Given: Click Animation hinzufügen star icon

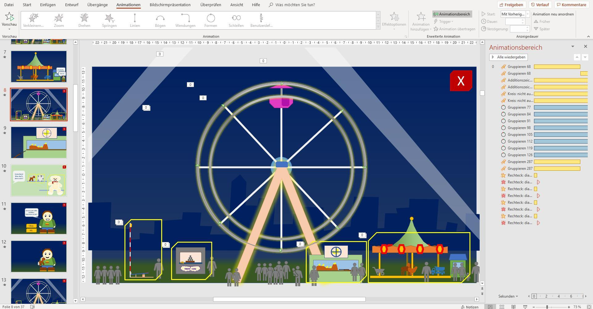Looking at the screenshot, I should tap(421, 17).
